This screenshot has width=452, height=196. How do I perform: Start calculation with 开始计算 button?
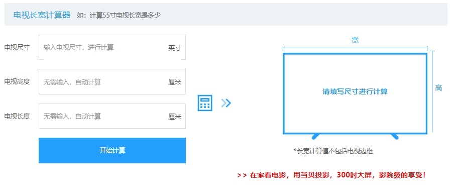coord(112,150)
